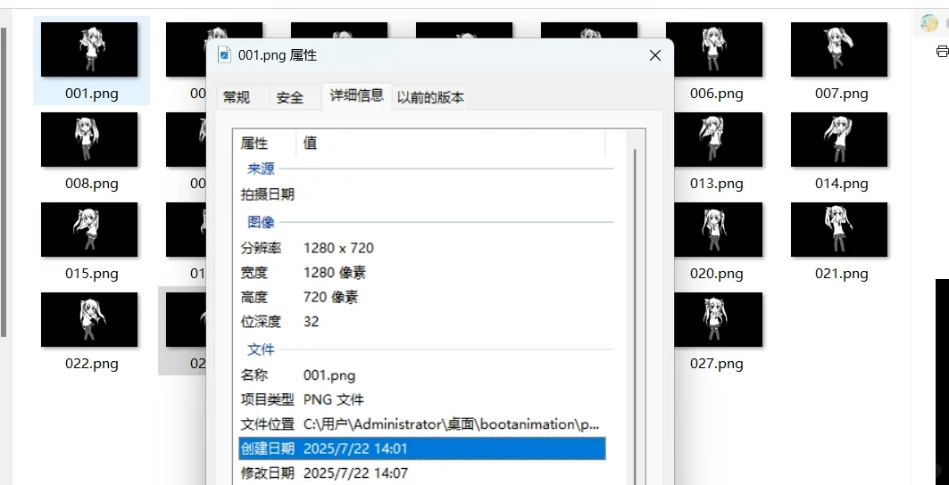Click the 027.png file name label
The width and height of the screenshot is (949, 485).
tap(717, 364)
